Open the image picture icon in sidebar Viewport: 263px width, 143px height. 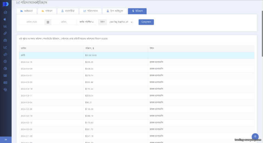pos(5,75)
